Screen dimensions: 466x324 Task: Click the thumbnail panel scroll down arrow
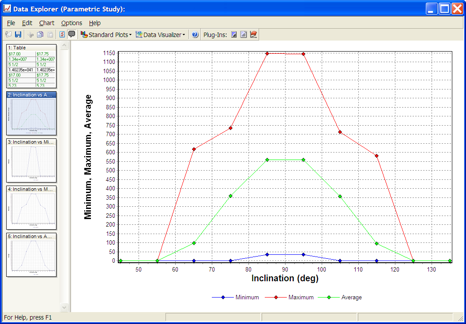click(64, 307)
